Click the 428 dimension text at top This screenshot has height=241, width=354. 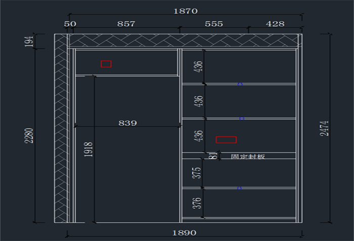point(275,24)
